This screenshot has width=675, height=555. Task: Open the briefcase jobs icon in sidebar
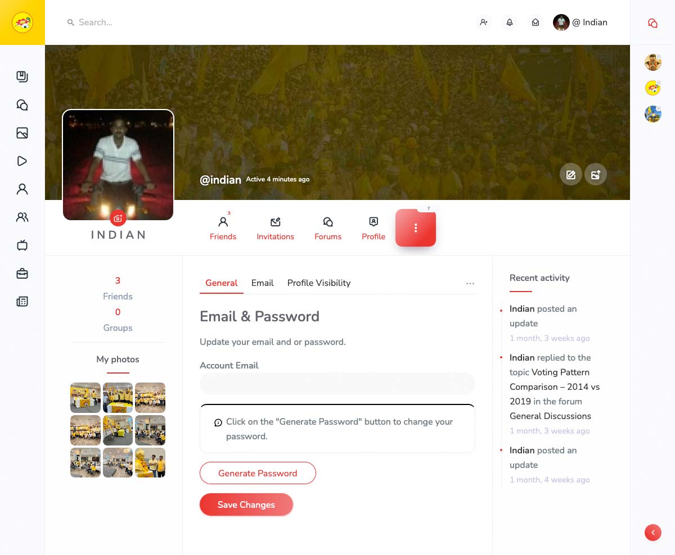click(x=22, y=274)
